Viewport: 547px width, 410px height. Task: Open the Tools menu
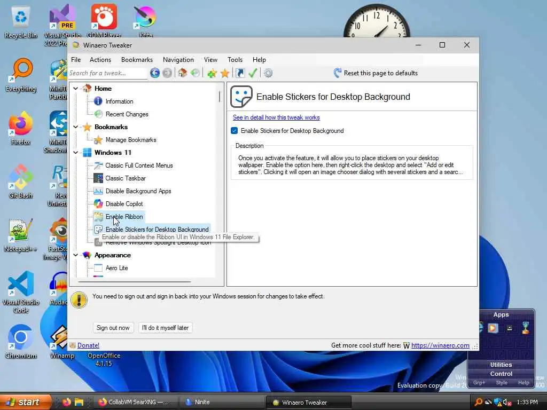[x=235, y=60]
